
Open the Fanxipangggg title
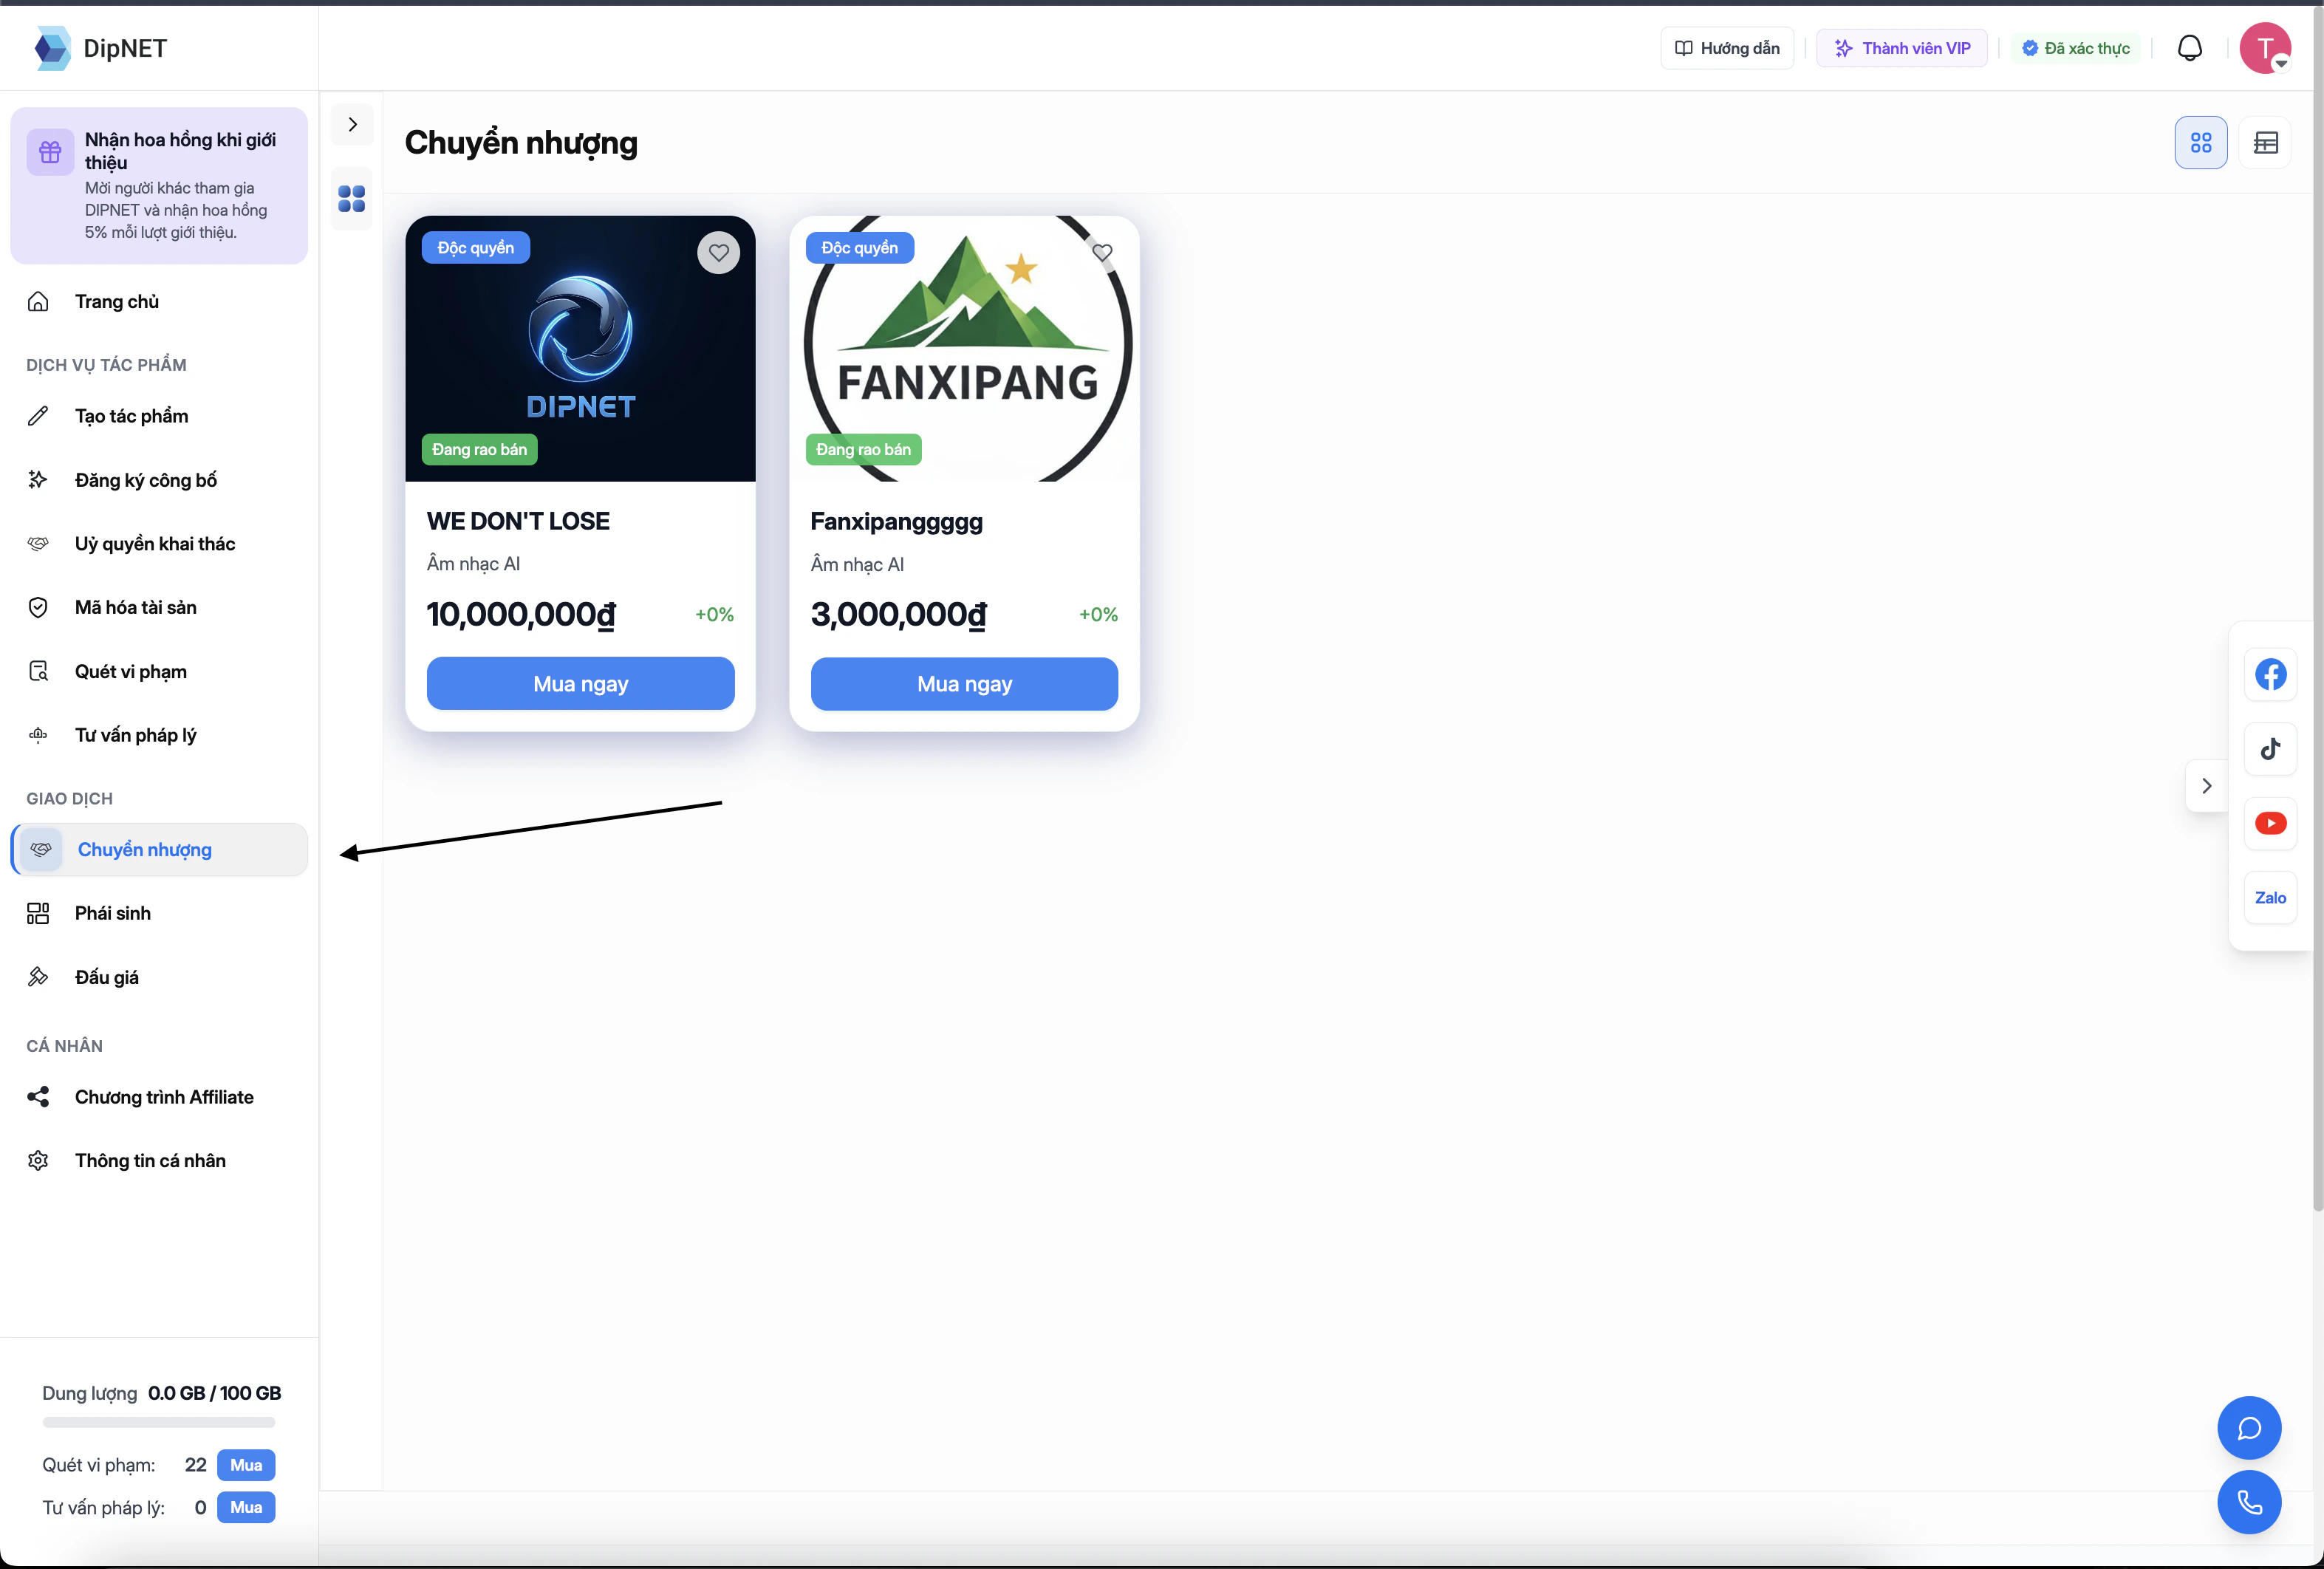coord(897,522)
